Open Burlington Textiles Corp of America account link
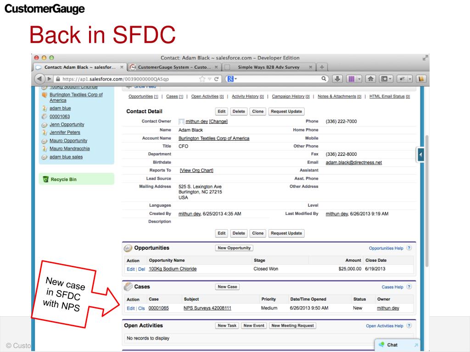 (214, 138)
